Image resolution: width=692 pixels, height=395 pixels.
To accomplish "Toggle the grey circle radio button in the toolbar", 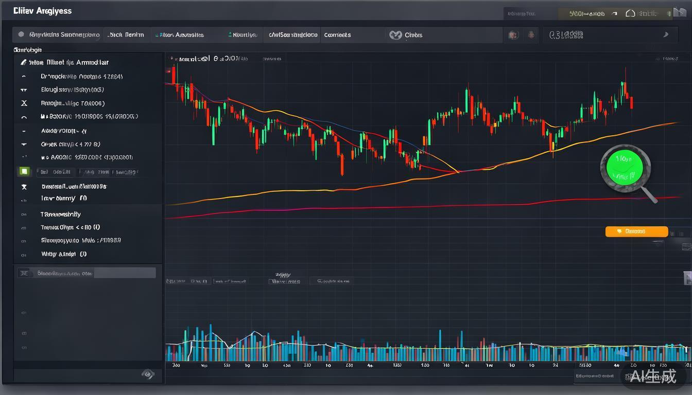I will [21, 34].
